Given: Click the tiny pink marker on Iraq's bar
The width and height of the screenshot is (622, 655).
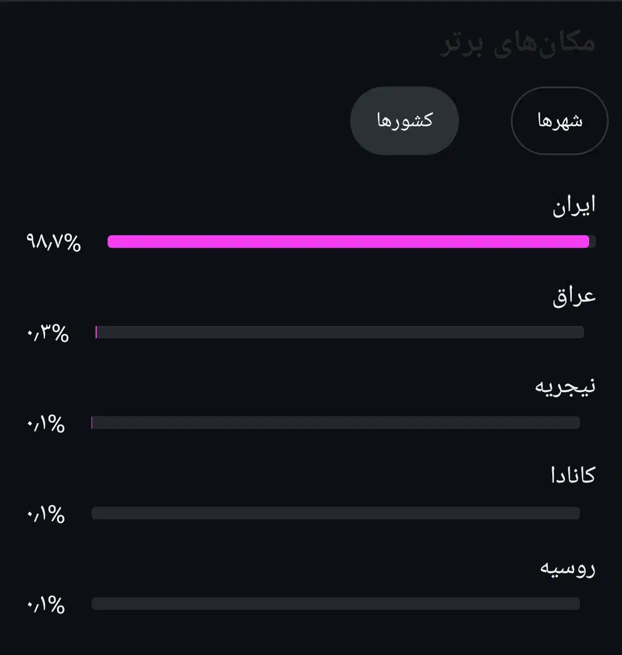Looking at the screenshot, I should [x=96, y=332].
